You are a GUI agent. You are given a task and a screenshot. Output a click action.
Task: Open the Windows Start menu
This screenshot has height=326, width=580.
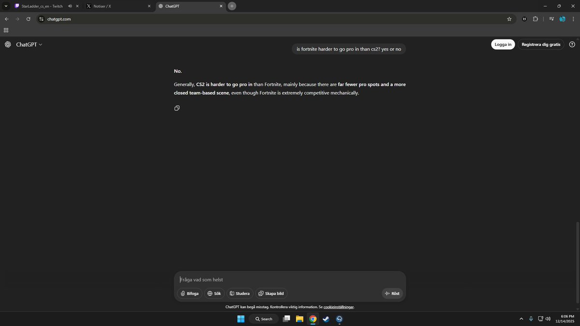point(241,319)
